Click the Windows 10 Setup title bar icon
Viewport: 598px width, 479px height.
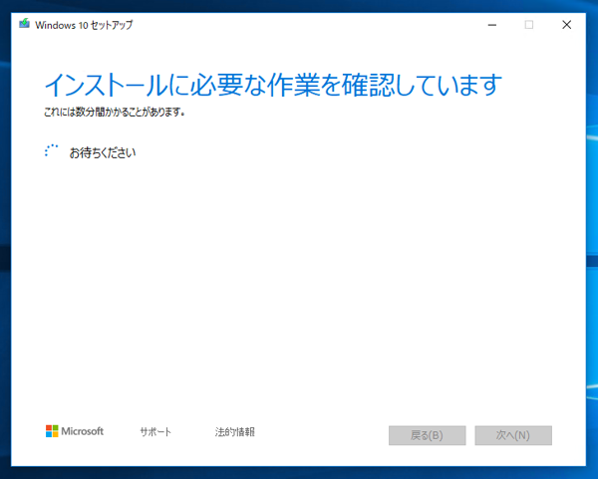point(24,24)
